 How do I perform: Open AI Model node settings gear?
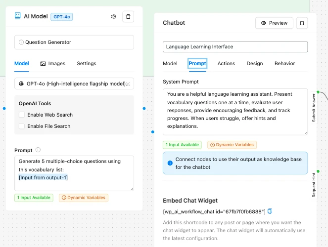(x=114, y=16)
